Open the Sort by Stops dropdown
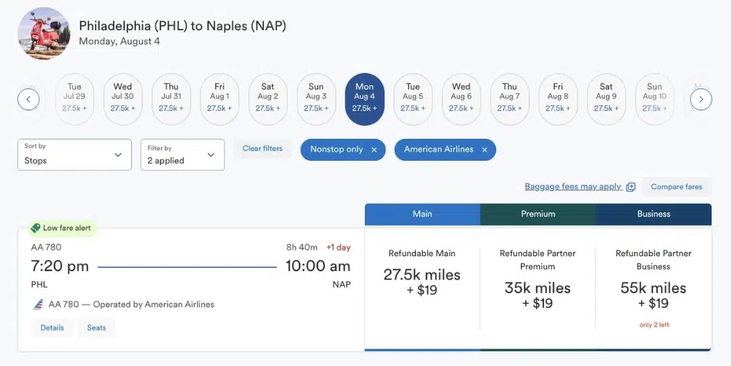The width and height of the screenshot is (731, 366). tap(74, 155)
